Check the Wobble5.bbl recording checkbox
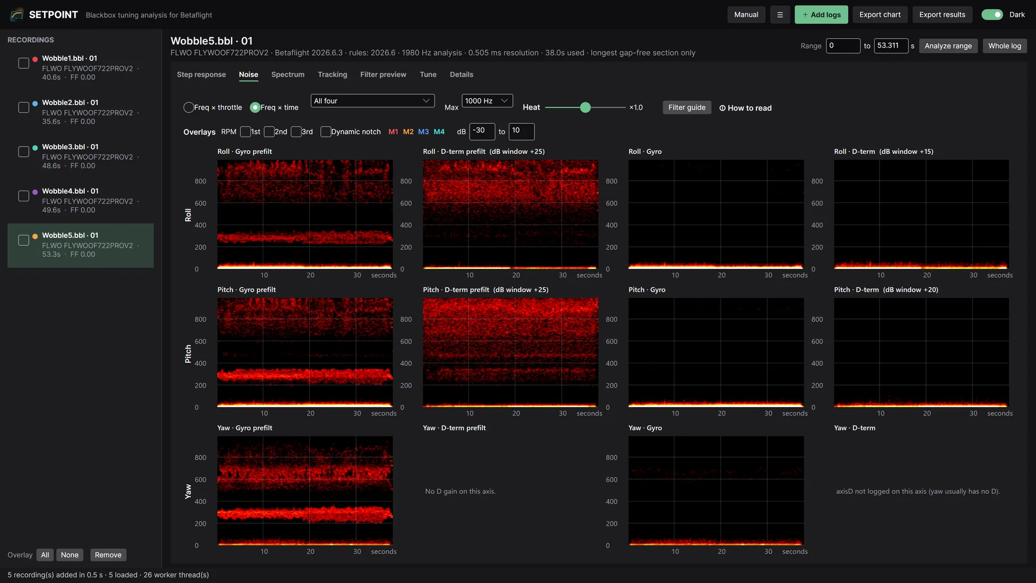Image resolution: width=1036 pixels, height=583 pixels. 24,240
